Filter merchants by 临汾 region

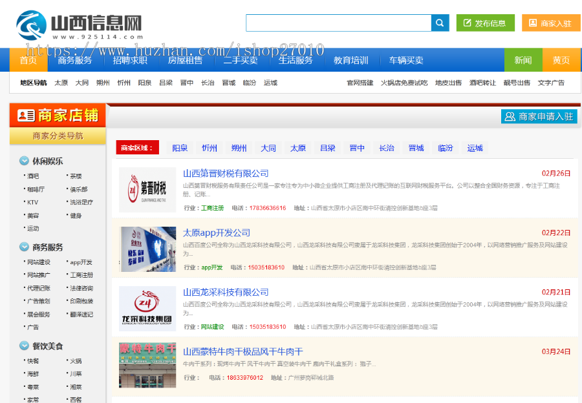[x=446, y=148]
